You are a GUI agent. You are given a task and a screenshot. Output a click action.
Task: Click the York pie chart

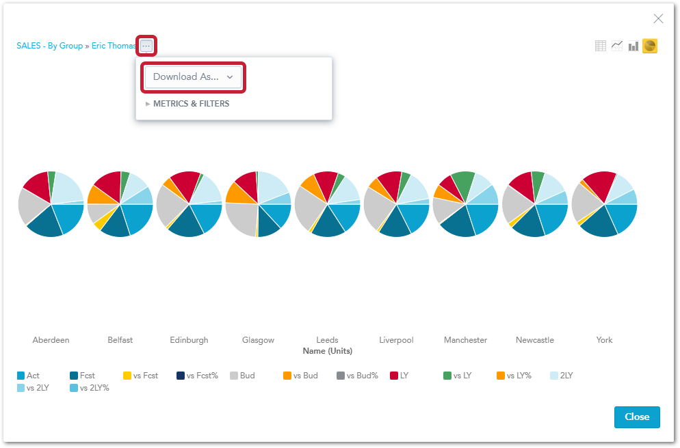tap(604, 204)
